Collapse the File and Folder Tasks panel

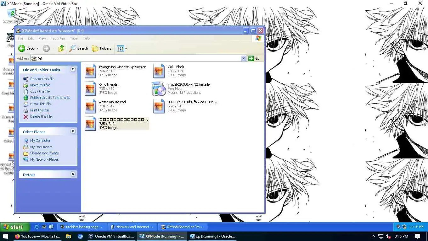tap(73, 69)
